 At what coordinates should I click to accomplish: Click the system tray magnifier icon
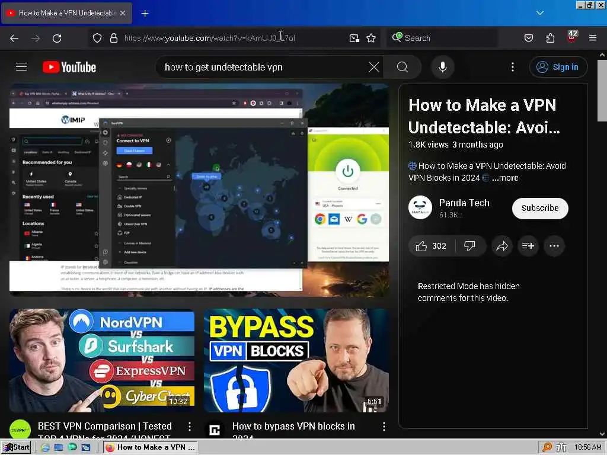547,447
